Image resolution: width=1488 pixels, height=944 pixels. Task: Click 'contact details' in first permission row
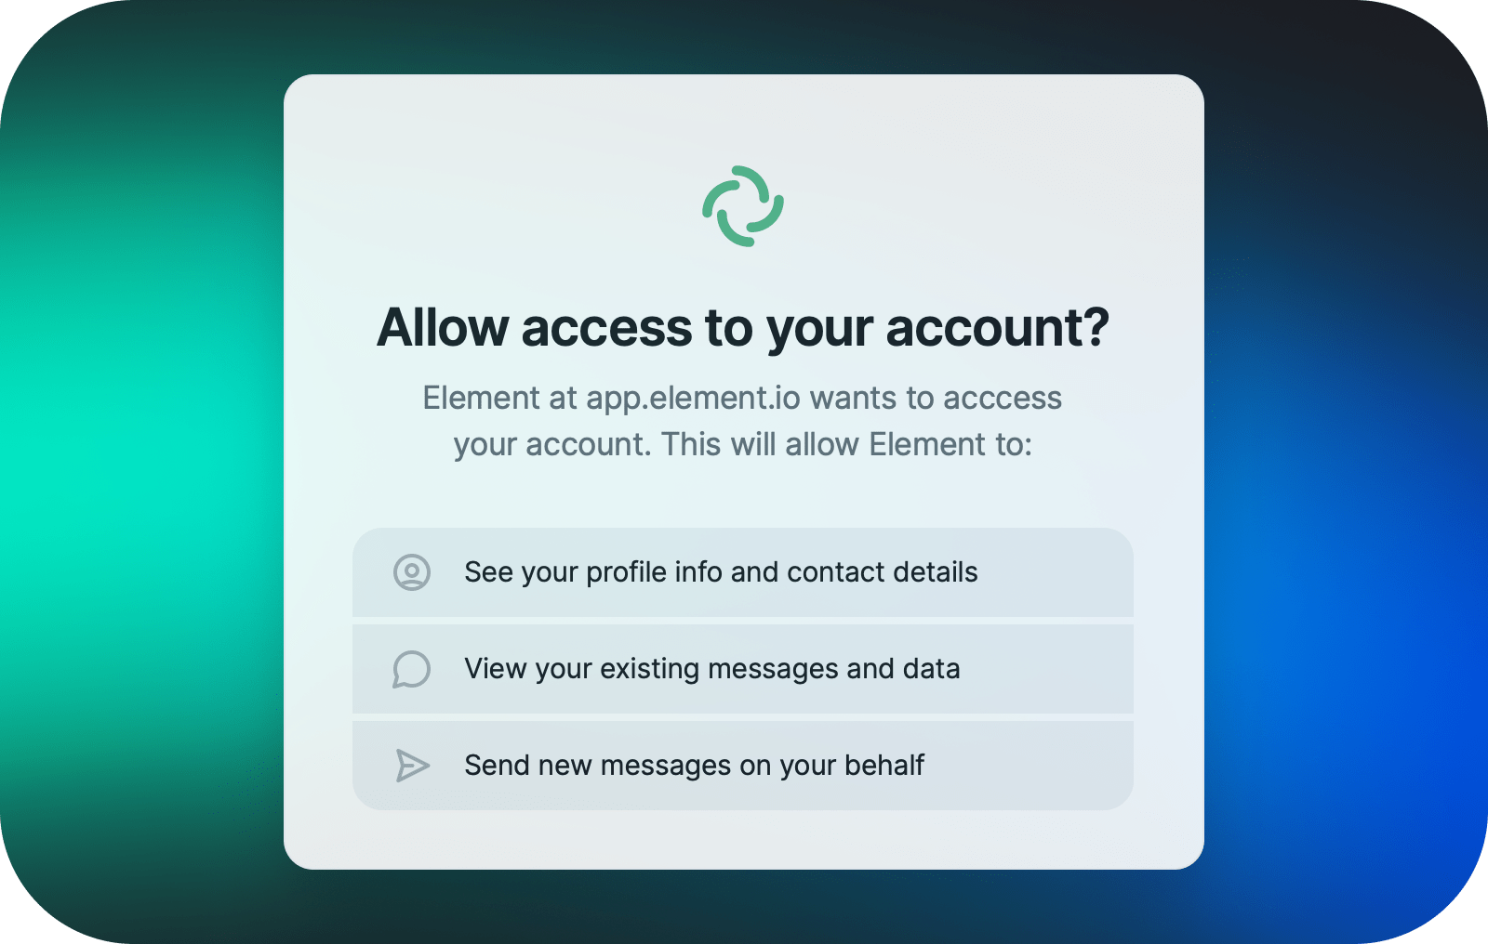(883, 572)
